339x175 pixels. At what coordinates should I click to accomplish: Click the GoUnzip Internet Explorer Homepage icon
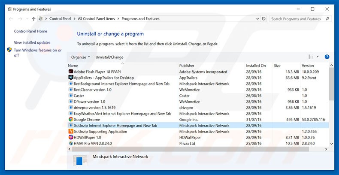[71, 125]
